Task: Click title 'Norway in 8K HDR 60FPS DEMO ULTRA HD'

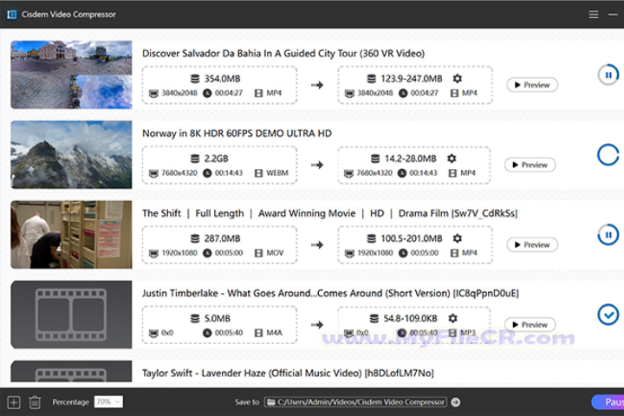Action: [x=237, y=133]
